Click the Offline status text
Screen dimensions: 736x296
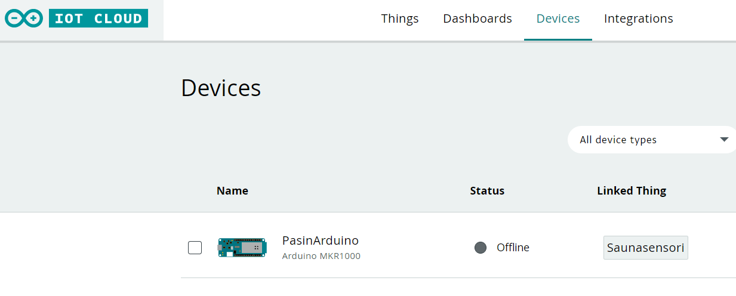pos(513,248)
